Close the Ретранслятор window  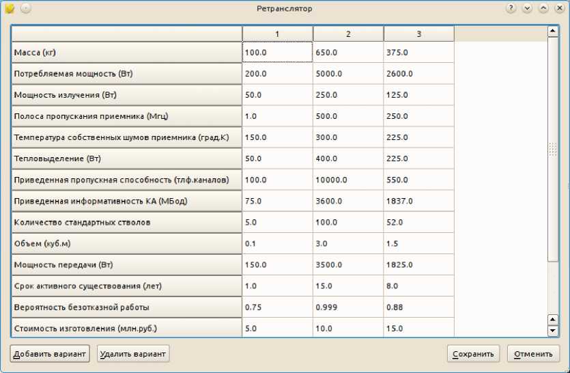(x=559, y=9)
